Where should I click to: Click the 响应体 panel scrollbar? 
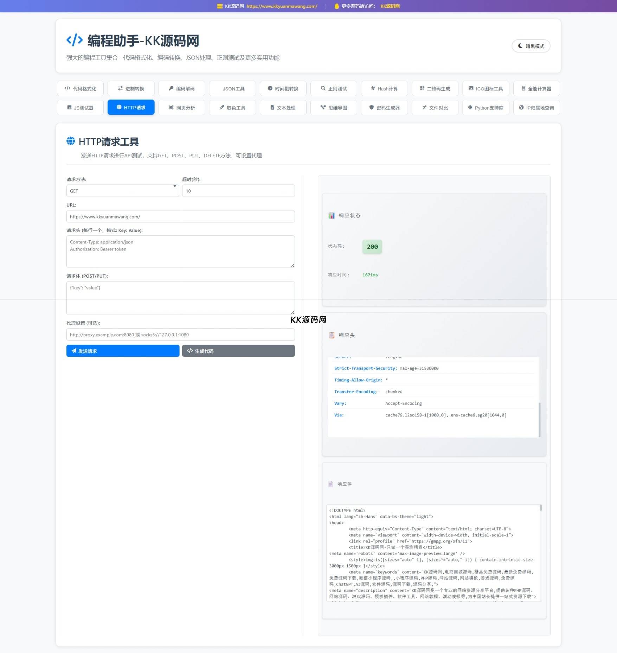pos(541,508)
